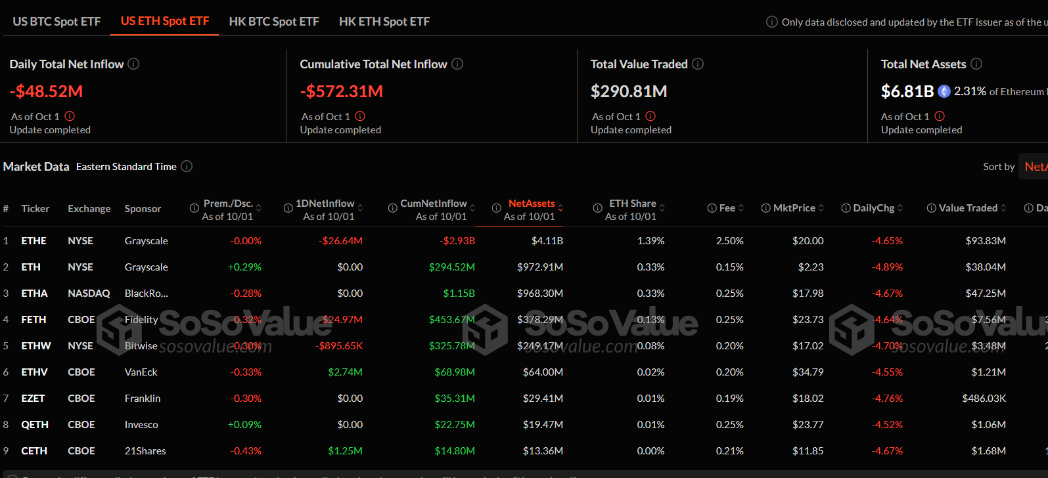Open the QETH ticker row
This screenshot has width=1048, height=478.
524,425
